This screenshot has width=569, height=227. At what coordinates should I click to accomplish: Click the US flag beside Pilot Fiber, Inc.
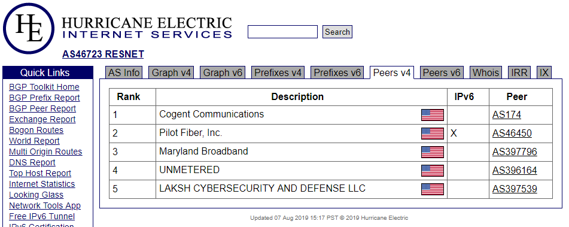click(432, 134)
